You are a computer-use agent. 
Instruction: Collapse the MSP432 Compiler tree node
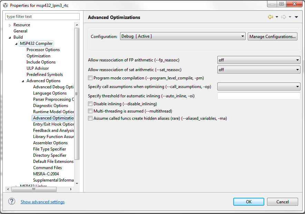16,44
